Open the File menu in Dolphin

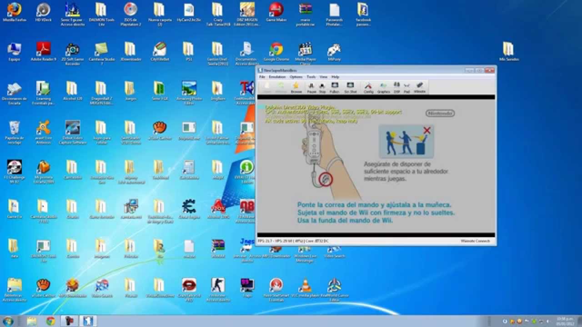coord(262,77)
